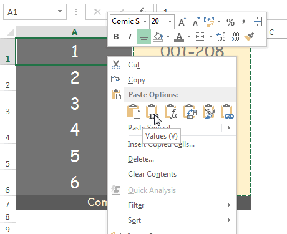The width and height of the screenshot is (287, 234).
Task: Click row header 8
Action: pos(7,217)
